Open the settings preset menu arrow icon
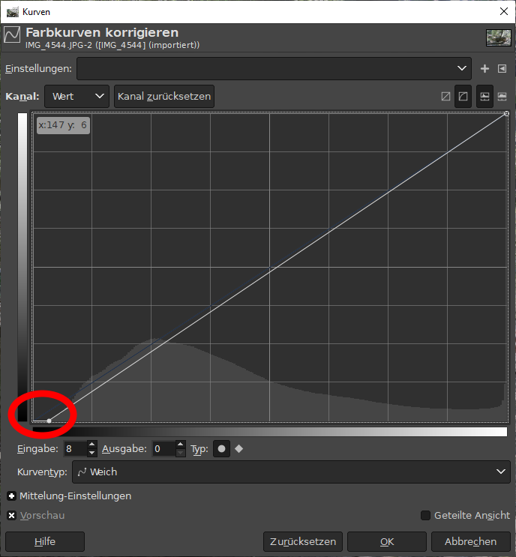The image size is (516, 557). point(502,68)
